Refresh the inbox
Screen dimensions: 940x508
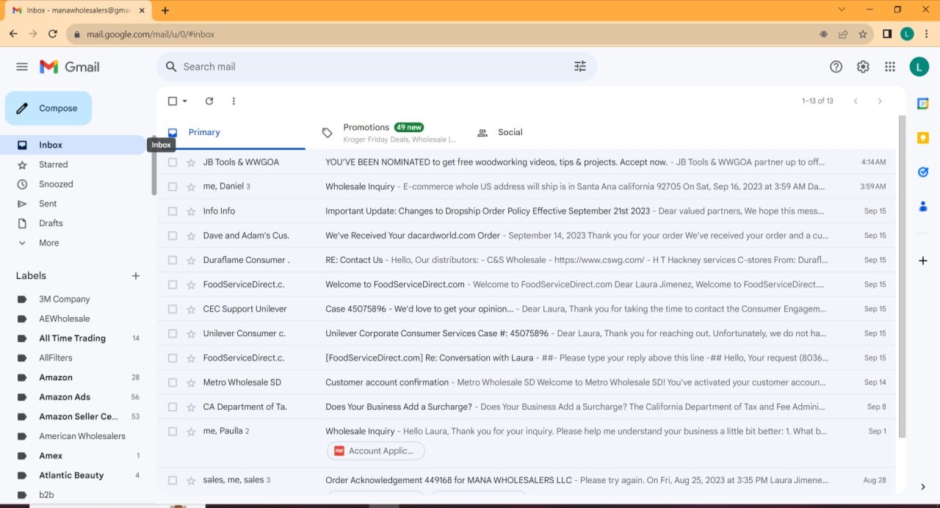click(x=209, y=101)
